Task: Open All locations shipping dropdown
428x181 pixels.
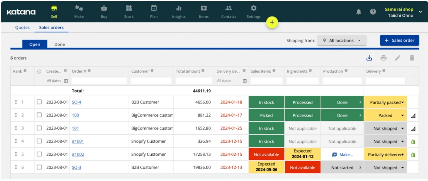Action: pos(342,40)
